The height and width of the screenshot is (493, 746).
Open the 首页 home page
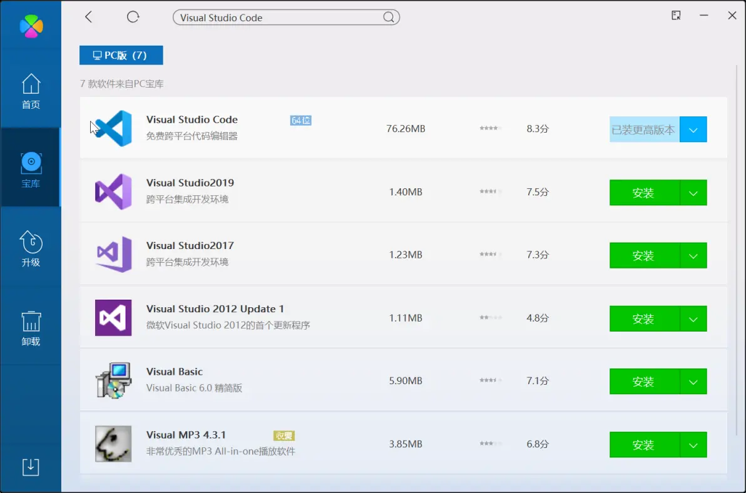pyautogui.click(x=31, y=91)
